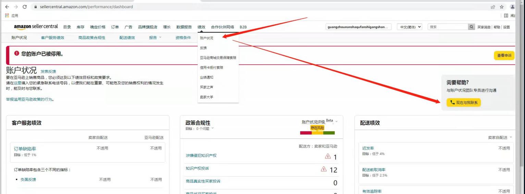Open the 确定价格 menu

click(98, 27)
